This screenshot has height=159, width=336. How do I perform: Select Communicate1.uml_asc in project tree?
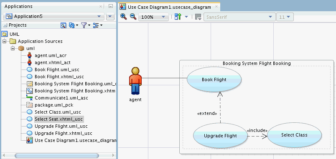[x=61, y=98]
